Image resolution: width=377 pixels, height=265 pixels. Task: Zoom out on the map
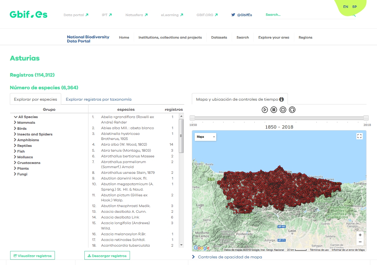360,242
